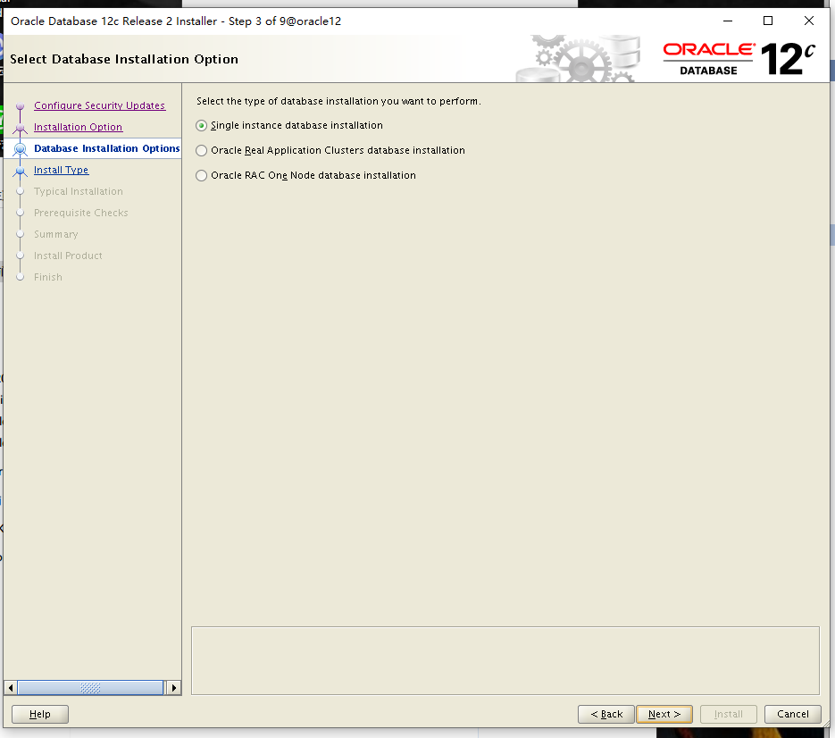Go back with the Back button
Viewport: 835px width, 738px height.
[606, 714]
